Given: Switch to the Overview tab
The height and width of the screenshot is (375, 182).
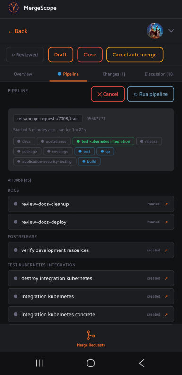Looking at the screenshot, I should [23, 74].
